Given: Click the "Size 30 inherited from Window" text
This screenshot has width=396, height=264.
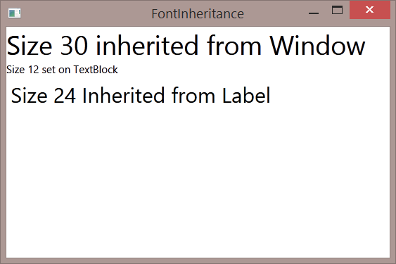Looking at the screenshot, I should pos(186,46).
